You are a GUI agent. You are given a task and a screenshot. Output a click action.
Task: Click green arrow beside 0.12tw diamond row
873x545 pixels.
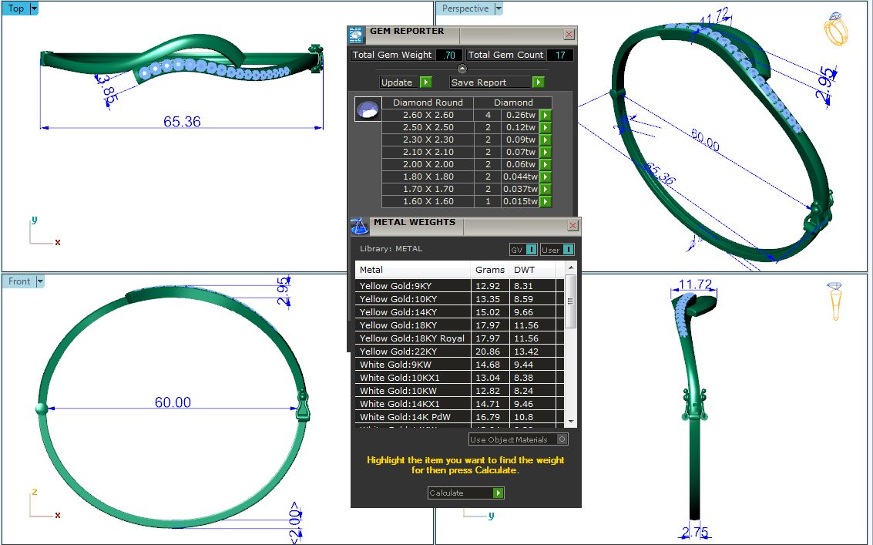click(x=546, y=127)
